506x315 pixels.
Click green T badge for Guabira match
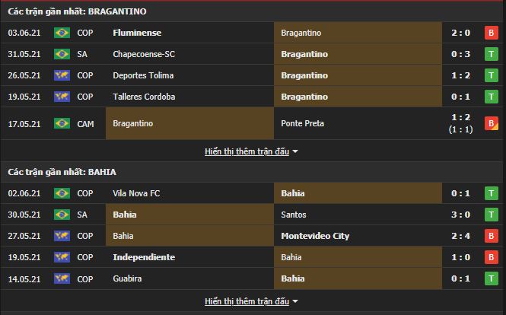click(x=492, y=278)
